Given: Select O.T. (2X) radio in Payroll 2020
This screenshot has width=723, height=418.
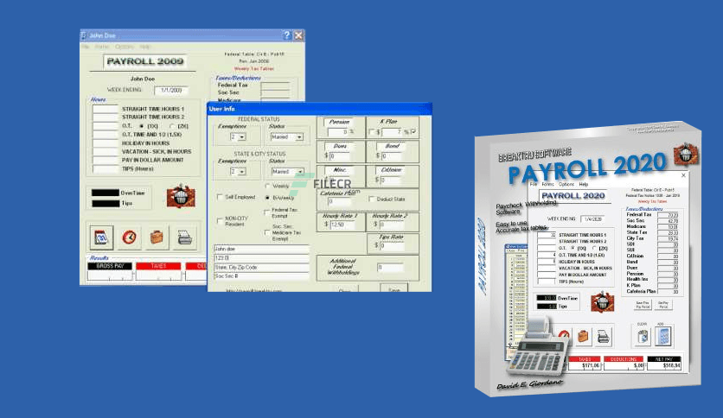Looking at the screenshot, I should tap(593, 248).
